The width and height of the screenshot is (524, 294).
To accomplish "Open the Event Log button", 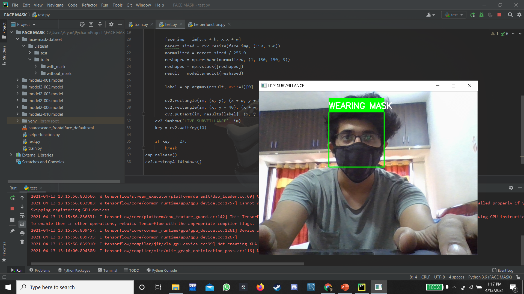I will tap(502, 270).
